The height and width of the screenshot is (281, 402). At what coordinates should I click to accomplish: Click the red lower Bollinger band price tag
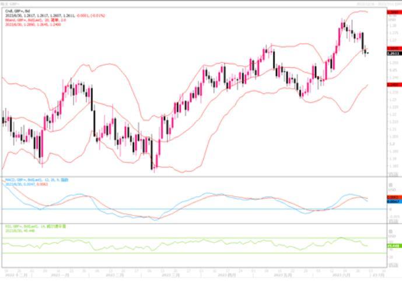click(x=392, y=85)
